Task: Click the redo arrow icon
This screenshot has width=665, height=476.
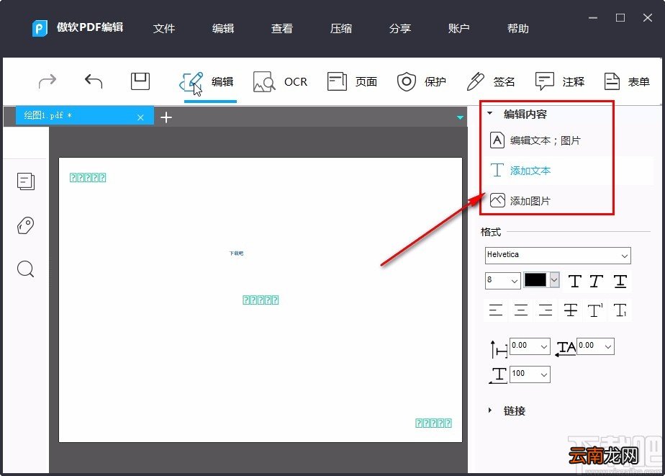Action: tap(47, 81)
